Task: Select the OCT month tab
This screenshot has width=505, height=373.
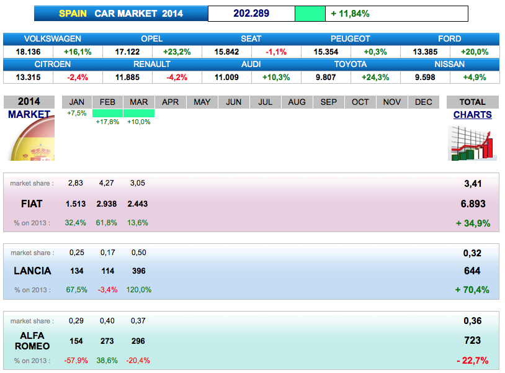Action: tap(360, 102)
